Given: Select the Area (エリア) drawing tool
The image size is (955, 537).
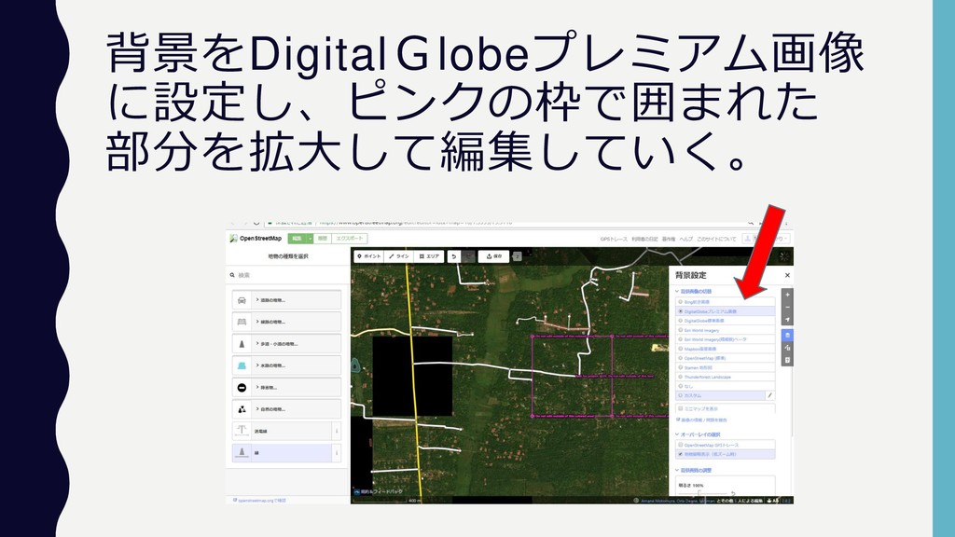Looking at the screenshot, I should (429, 256).
